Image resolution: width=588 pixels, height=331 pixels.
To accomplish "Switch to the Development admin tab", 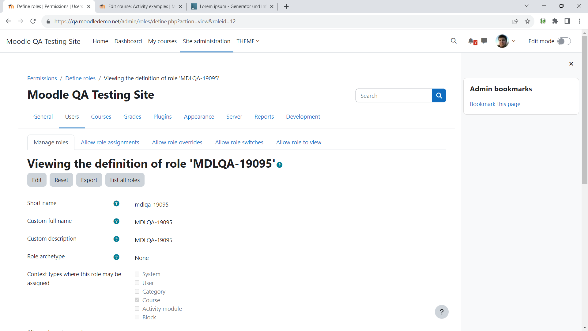I will point(303,116).
